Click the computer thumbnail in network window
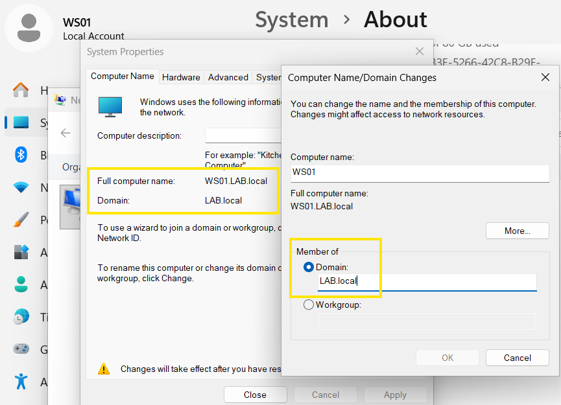This screenshot has height=405, width=561. click(x=70, y=207)
